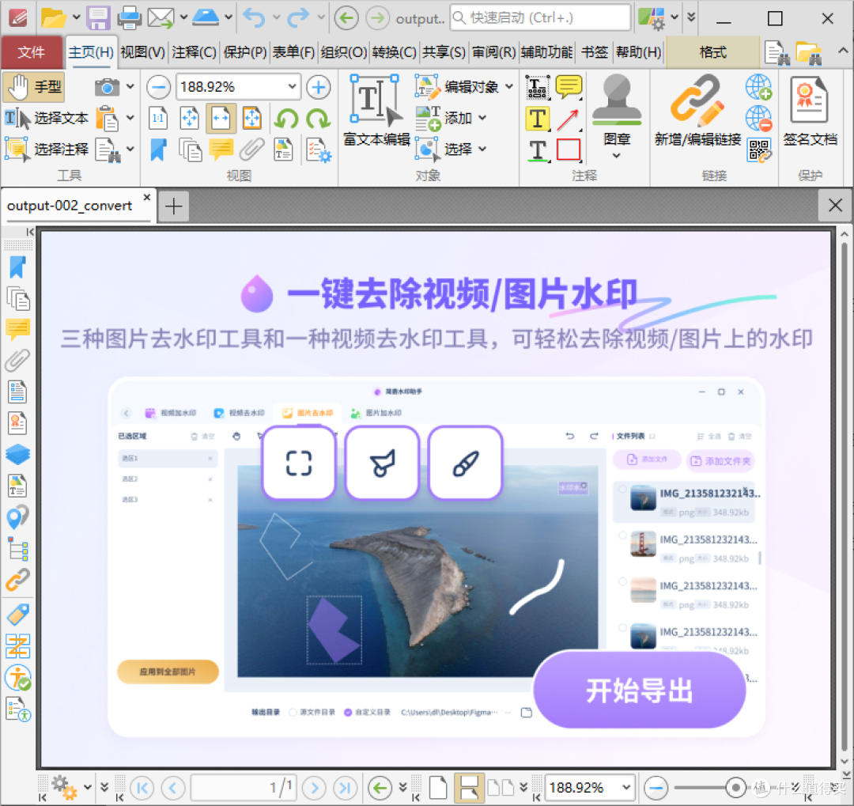
Task: Switch to the Organize (组织(O)) tab
Action: point(344,52)
